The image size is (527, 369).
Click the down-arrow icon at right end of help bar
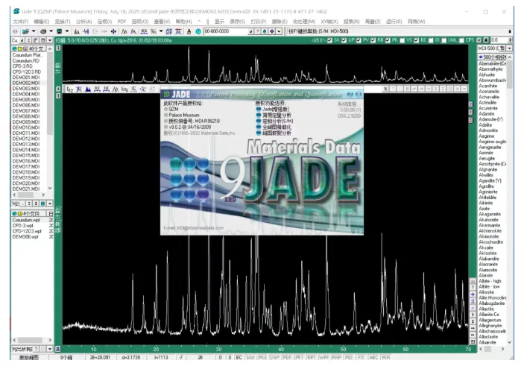tap(510, 31)
